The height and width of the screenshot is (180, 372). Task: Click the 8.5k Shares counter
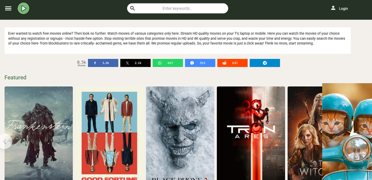81,63
